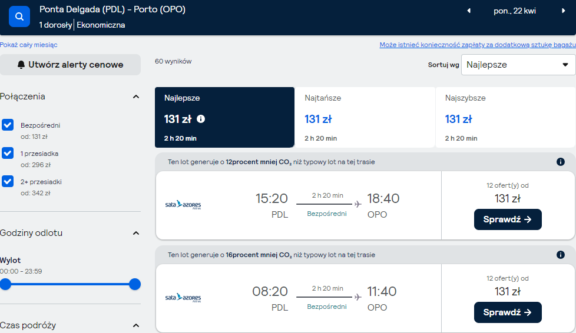
Task: Open the blue search magnifier button
Action: (19, 16)
